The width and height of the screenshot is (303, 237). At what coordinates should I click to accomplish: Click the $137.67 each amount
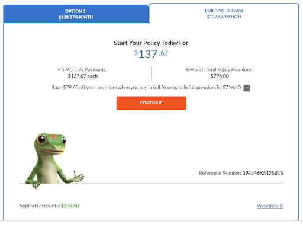tap(83, 76)
